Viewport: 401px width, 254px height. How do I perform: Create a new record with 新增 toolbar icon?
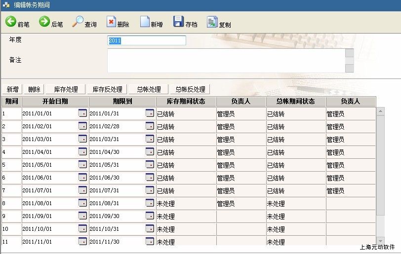coord(145,22)
